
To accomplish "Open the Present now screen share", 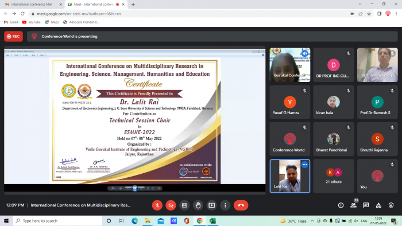I will 211,205.
